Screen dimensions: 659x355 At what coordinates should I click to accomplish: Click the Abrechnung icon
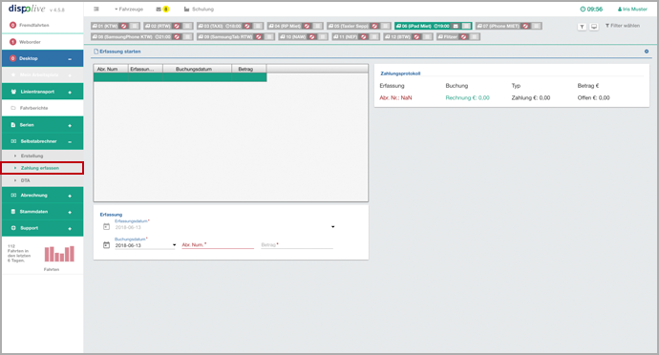click(13, 195)
